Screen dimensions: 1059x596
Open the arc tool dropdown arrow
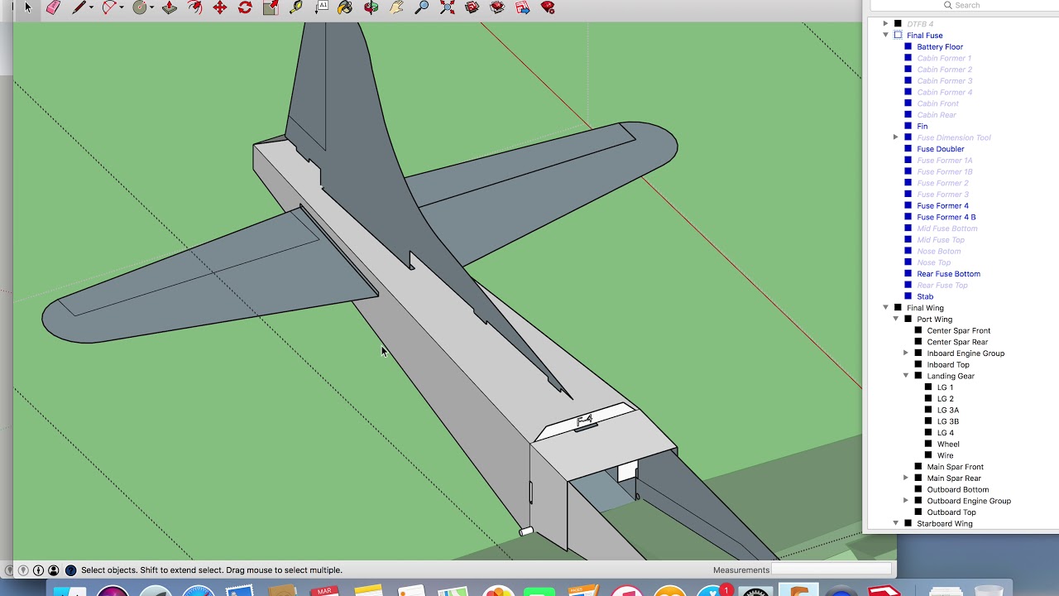121,8
